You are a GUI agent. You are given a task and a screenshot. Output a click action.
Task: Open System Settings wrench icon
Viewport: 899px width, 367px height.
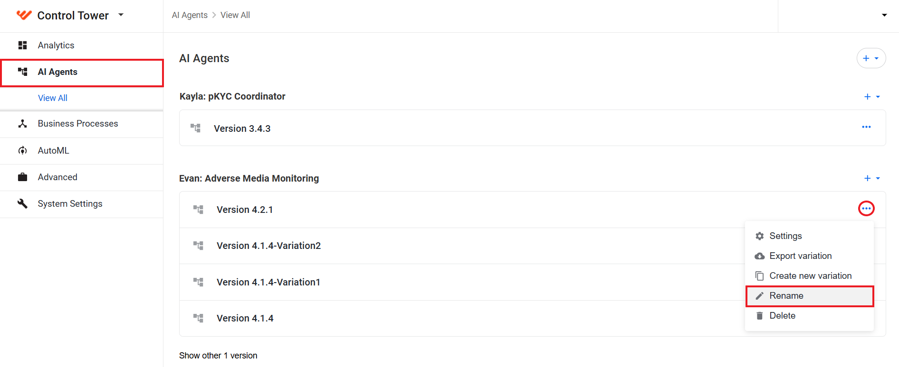[22, 204]
